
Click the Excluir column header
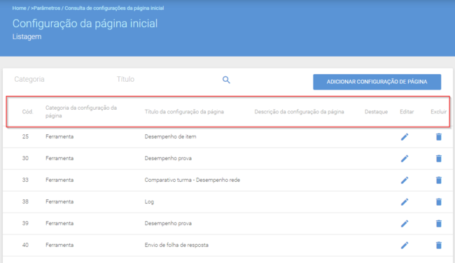438,112
